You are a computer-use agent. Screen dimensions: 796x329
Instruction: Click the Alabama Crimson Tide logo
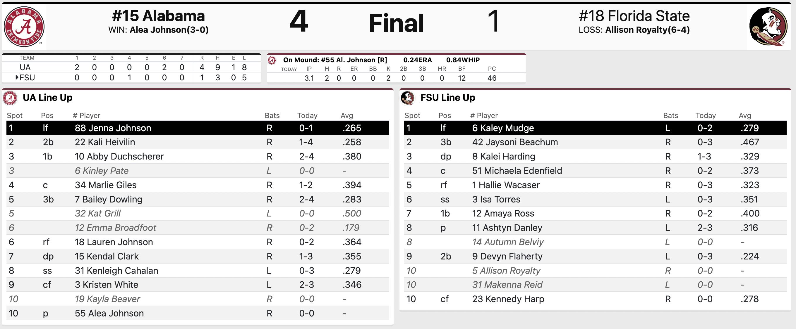tap(24, 27)
